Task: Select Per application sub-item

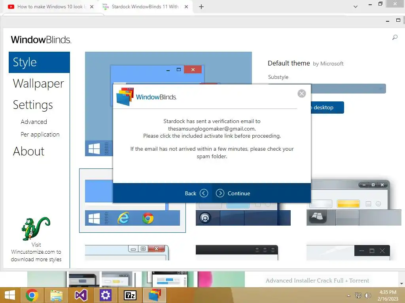Action: click(40, 135)
